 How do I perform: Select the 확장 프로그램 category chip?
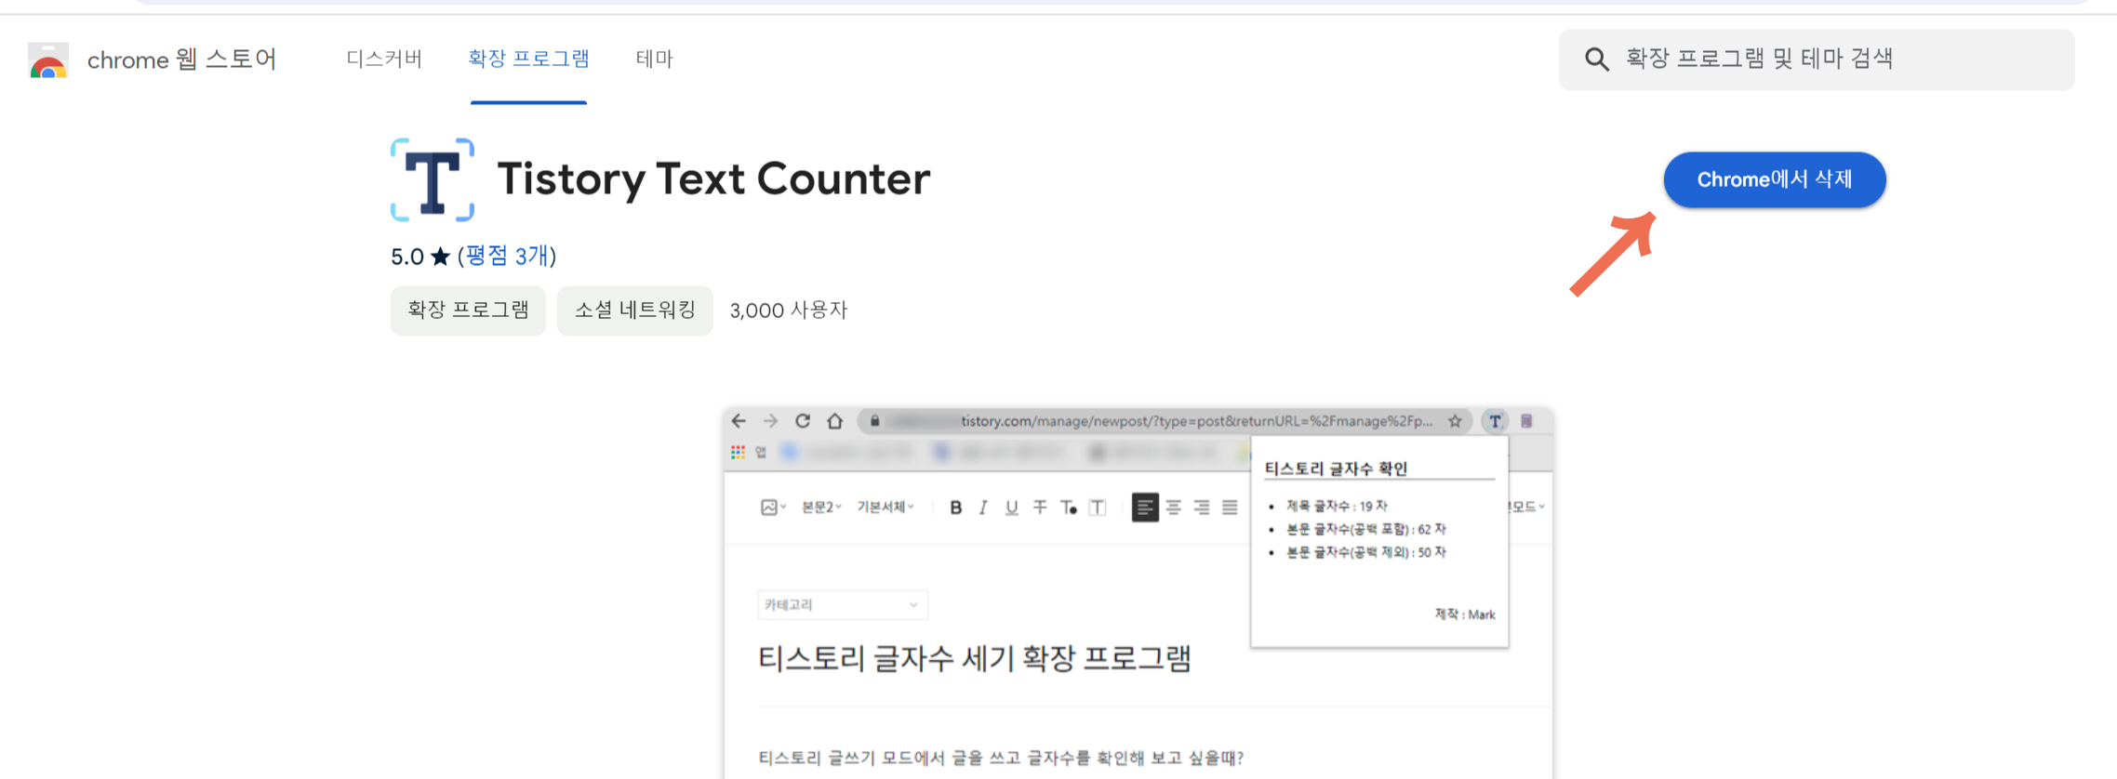tap(468, 310)
